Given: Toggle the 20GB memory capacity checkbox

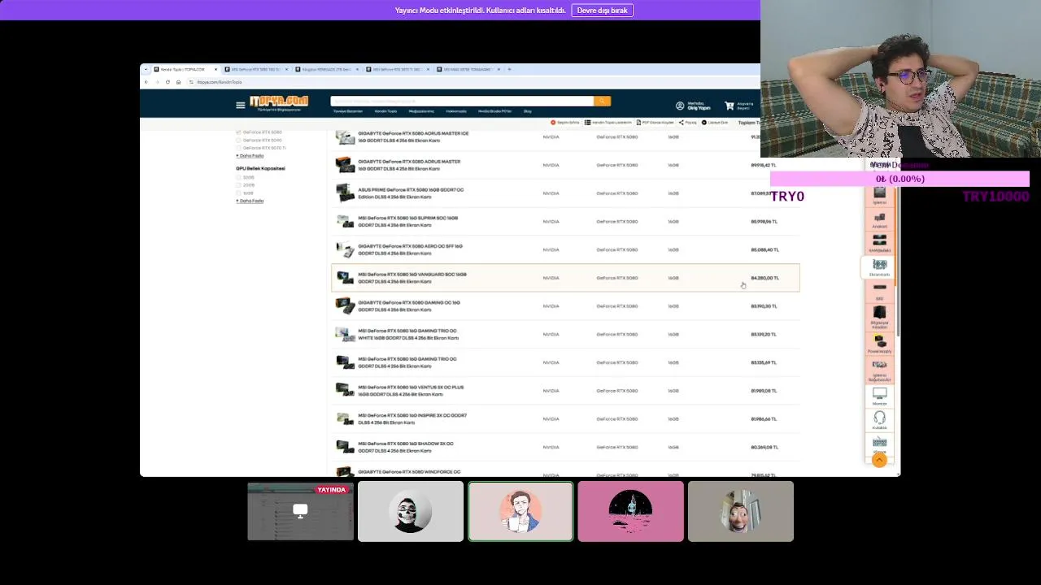Looking at the screenshot, I should pyautogui.click(x=238, y=185).
